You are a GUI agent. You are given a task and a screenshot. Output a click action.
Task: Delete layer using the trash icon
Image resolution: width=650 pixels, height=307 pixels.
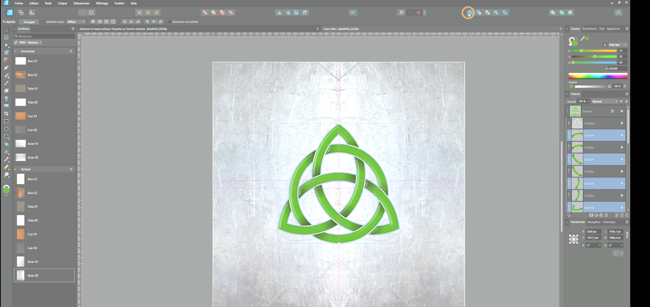tap(627, 215)
